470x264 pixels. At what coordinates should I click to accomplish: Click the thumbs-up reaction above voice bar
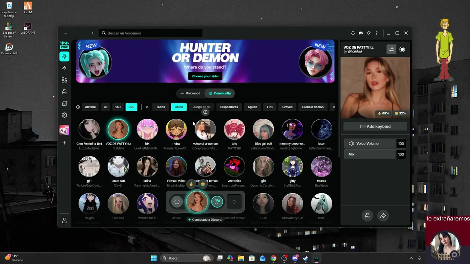point(191,184)
